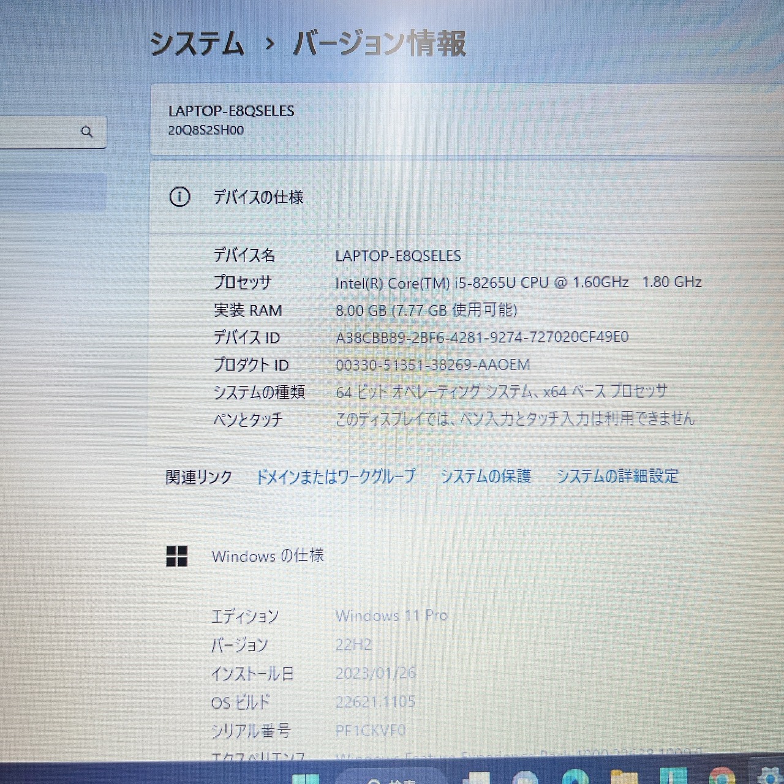Collapse the デバイスの仕様 section header
Viewport: 784px width, 784px height.
click(x=467, y=197)
